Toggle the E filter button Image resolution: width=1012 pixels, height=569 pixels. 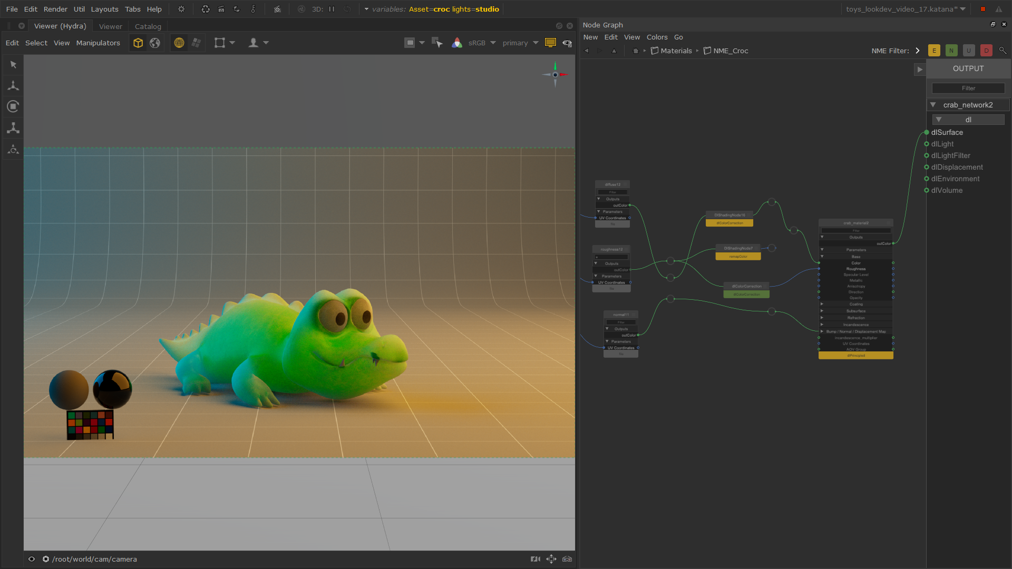[x=934, y=51]
